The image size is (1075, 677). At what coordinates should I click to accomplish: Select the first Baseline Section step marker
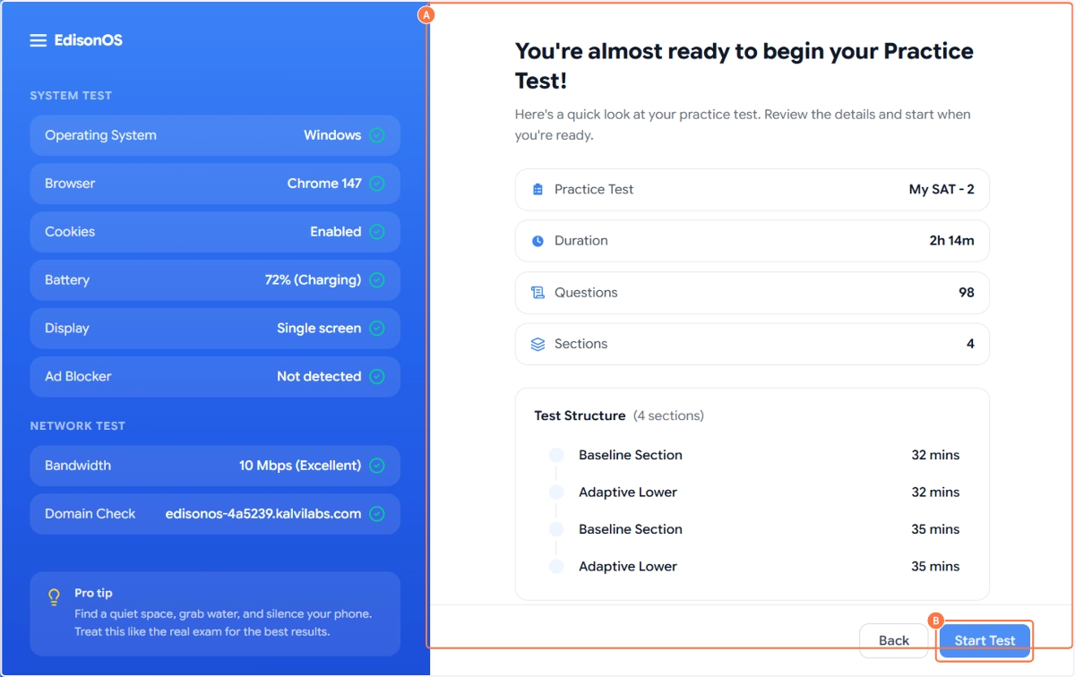pos(556,455)
